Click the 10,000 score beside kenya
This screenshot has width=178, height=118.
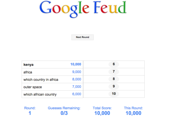[x=76, y=64]
